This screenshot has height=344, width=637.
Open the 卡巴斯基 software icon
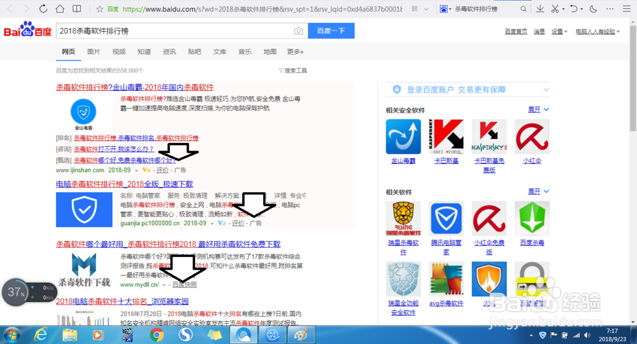pyautogui.click(x=446, y=137)
